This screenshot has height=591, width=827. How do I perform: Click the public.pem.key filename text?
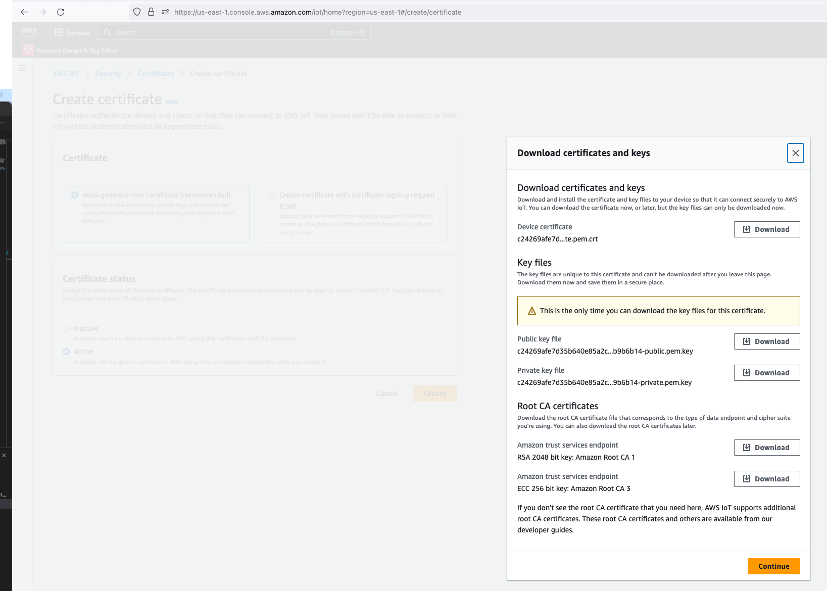click(605, 351)
